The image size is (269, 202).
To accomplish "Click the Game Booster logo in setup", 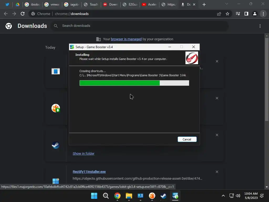I will [192, 58].
